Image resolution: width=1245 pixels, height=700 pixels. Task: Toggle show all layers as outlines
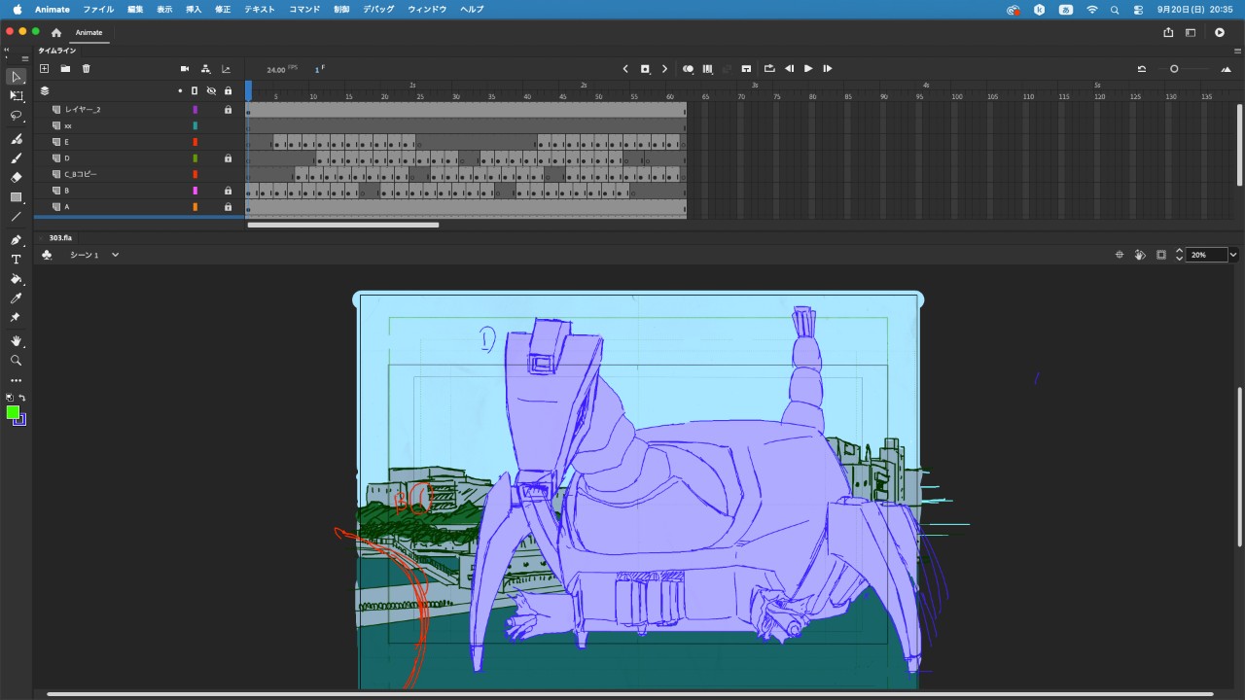(195, 90)
